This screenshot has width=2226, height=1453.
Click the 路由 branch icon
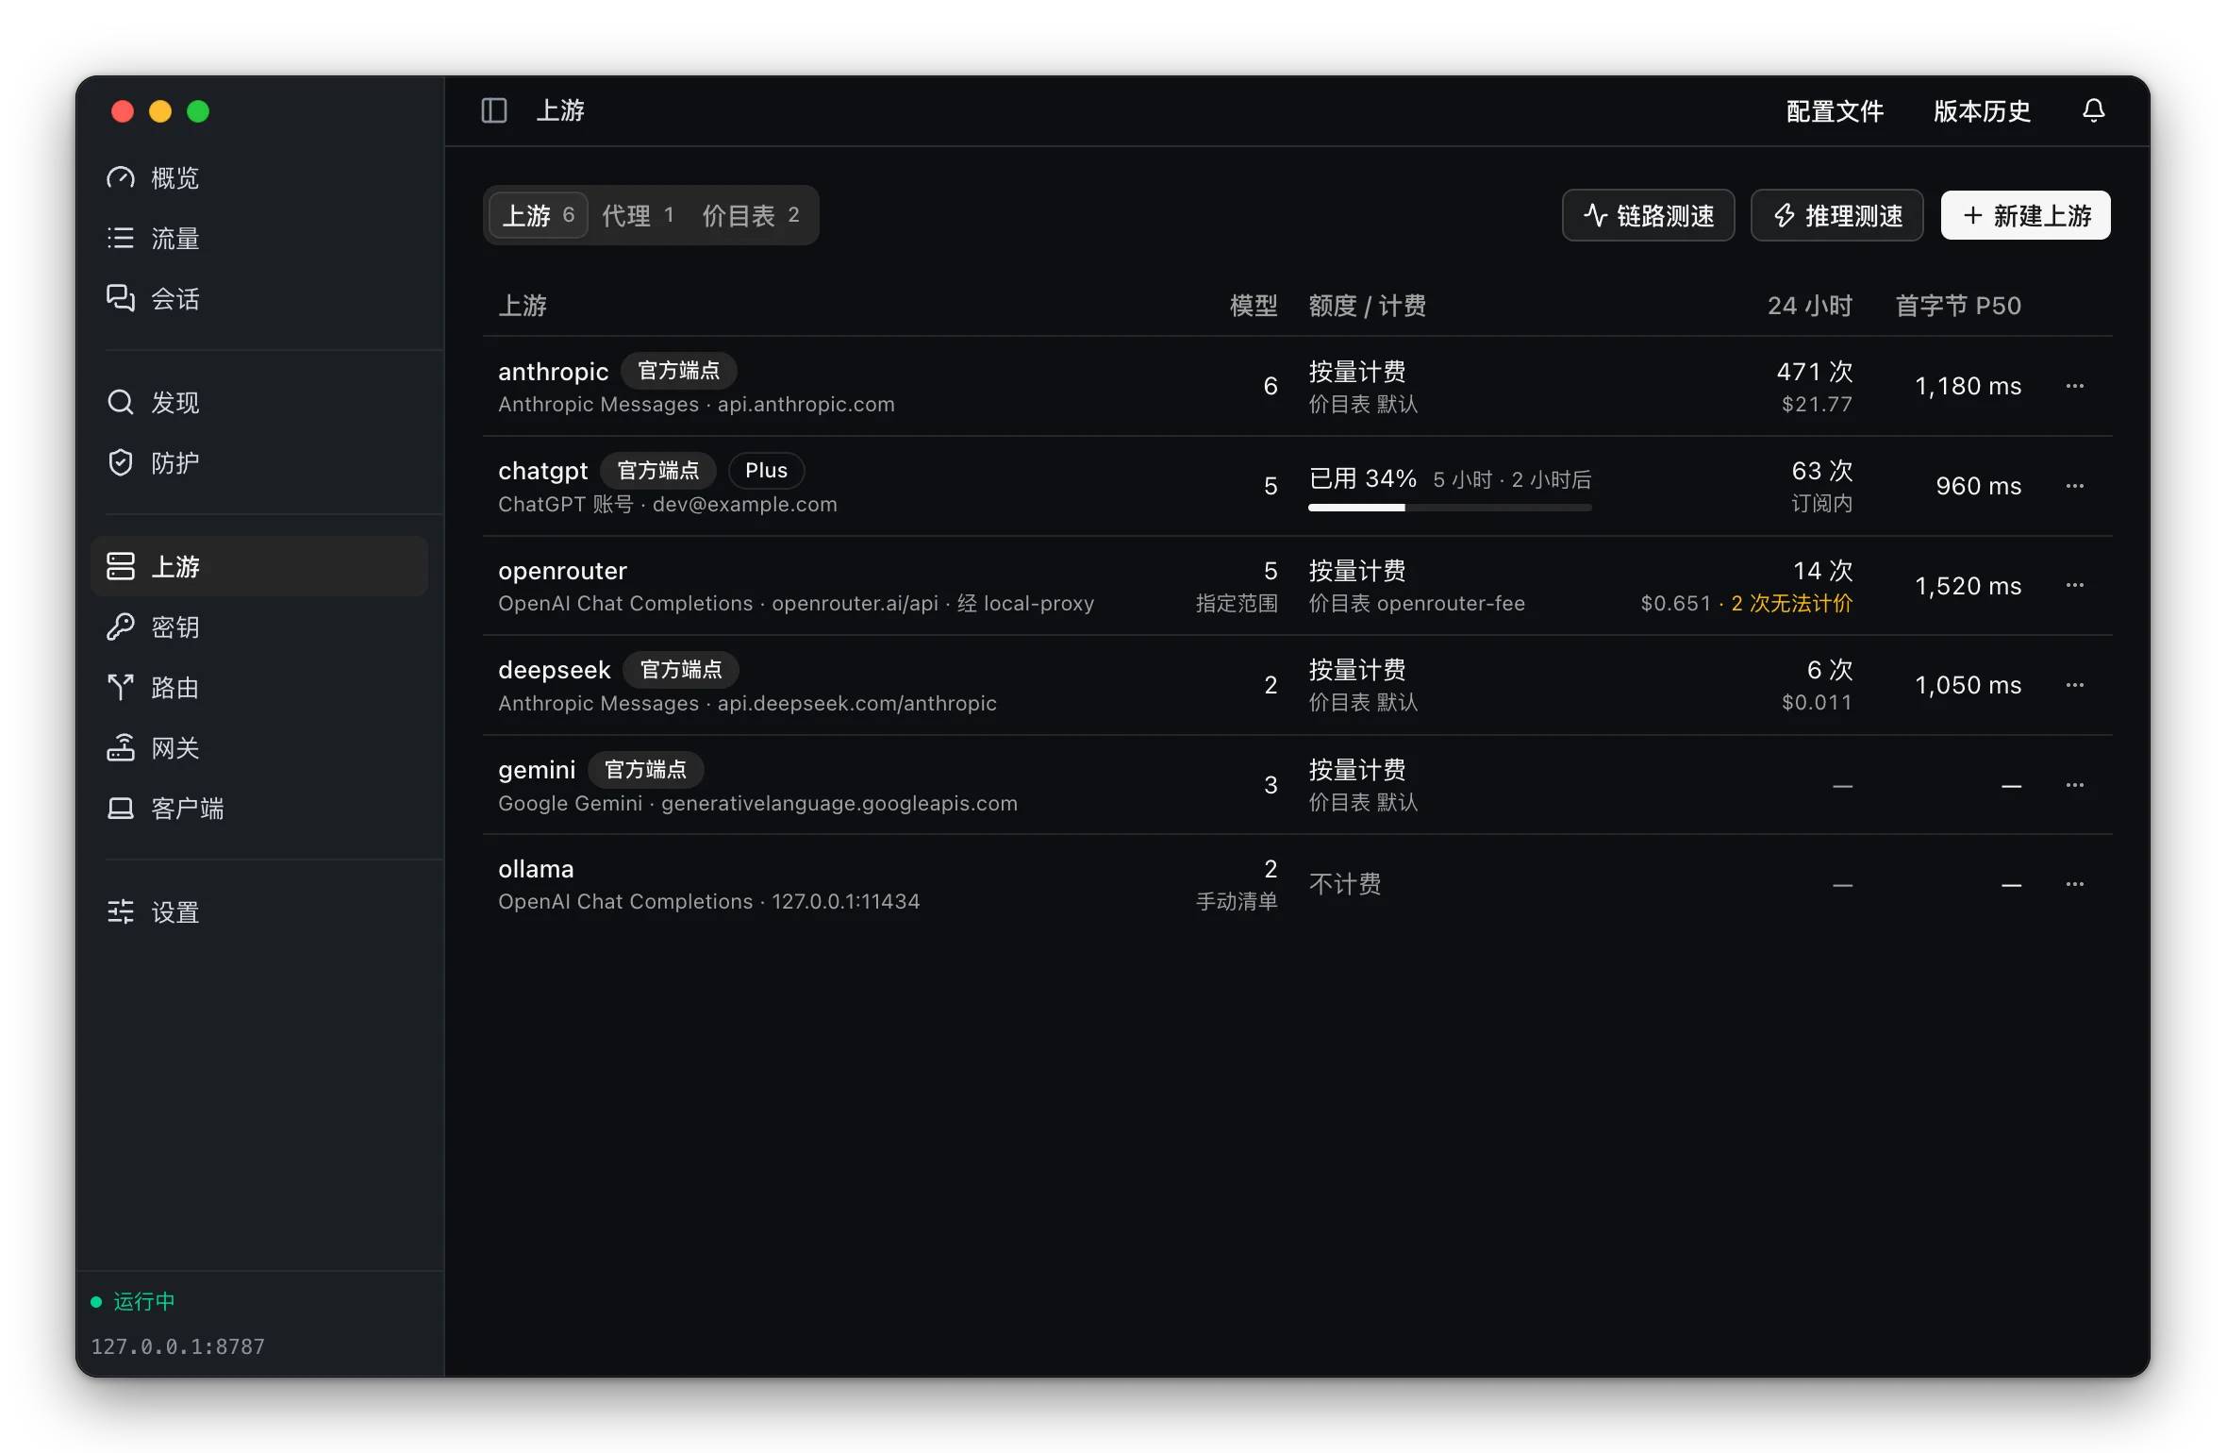coord(121,687)
